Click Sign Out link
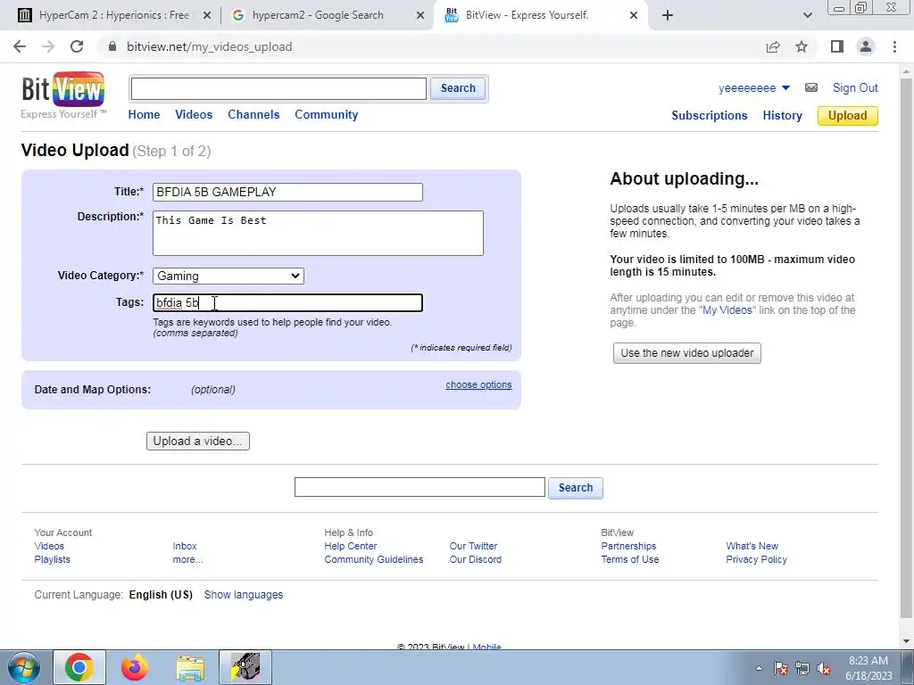 pyautogui.click(x=855, y=88)
